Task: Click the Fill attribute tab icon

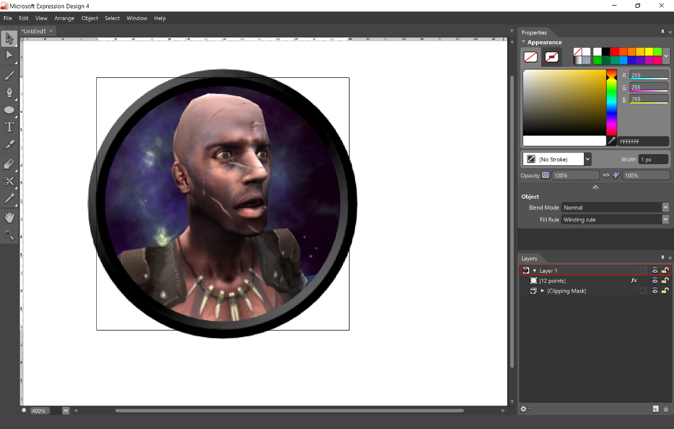Action: pos(530,57)
